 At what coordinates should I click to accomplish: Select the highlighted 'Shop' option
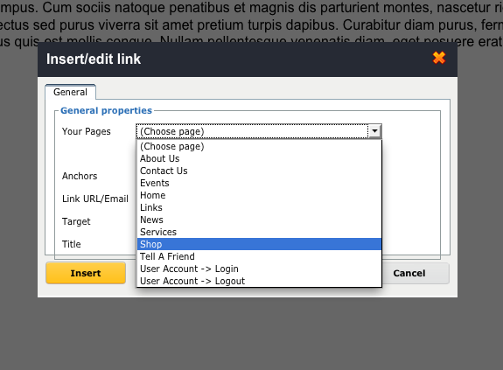tap(259, 244)
